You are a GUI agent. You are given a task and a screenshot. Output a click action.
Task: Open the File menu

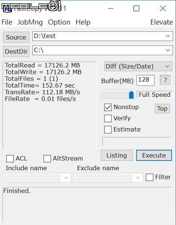point(7,22)
